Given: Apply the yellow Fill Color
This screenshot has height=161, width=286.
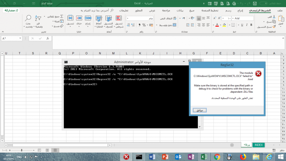Looking at the screenshot, I should [224, 25].
